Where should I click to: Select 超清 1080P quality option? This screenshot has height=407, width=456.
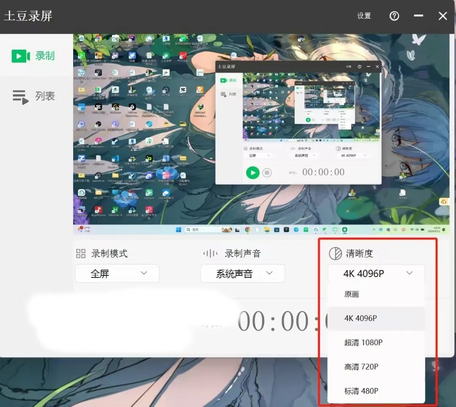pyautogui.click(x=376, y=342)
